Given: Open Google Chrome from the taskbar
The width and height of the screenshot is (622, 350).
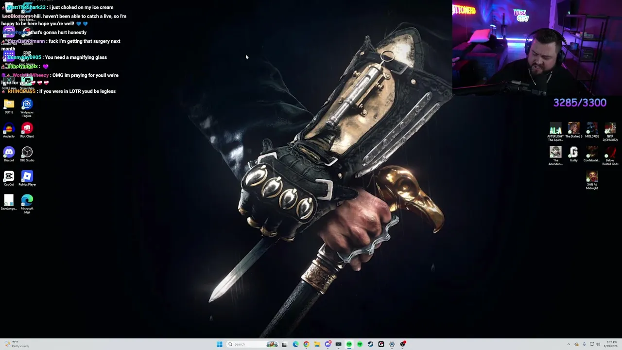Looking at the screenshot, I should (306, 344).
